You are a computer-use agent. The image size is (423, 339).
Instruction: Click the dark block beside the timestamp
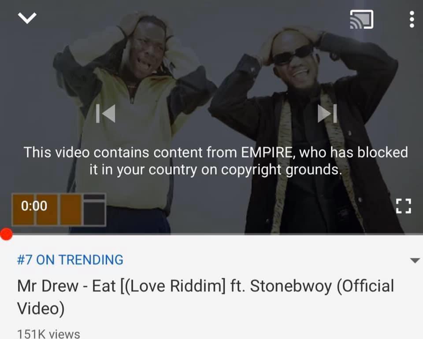(94, 210)
